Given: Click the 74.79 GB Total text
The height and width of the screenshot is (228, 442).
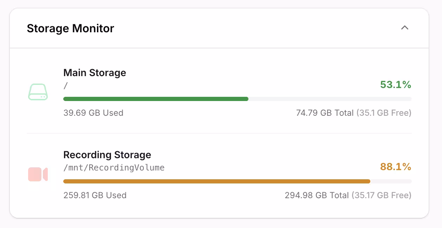Looking at the screenshot, I should tap(325, 113).
